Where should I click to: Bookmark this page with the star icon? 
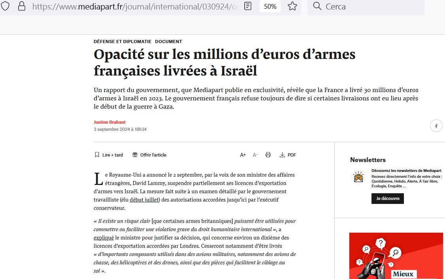point(292,6)
